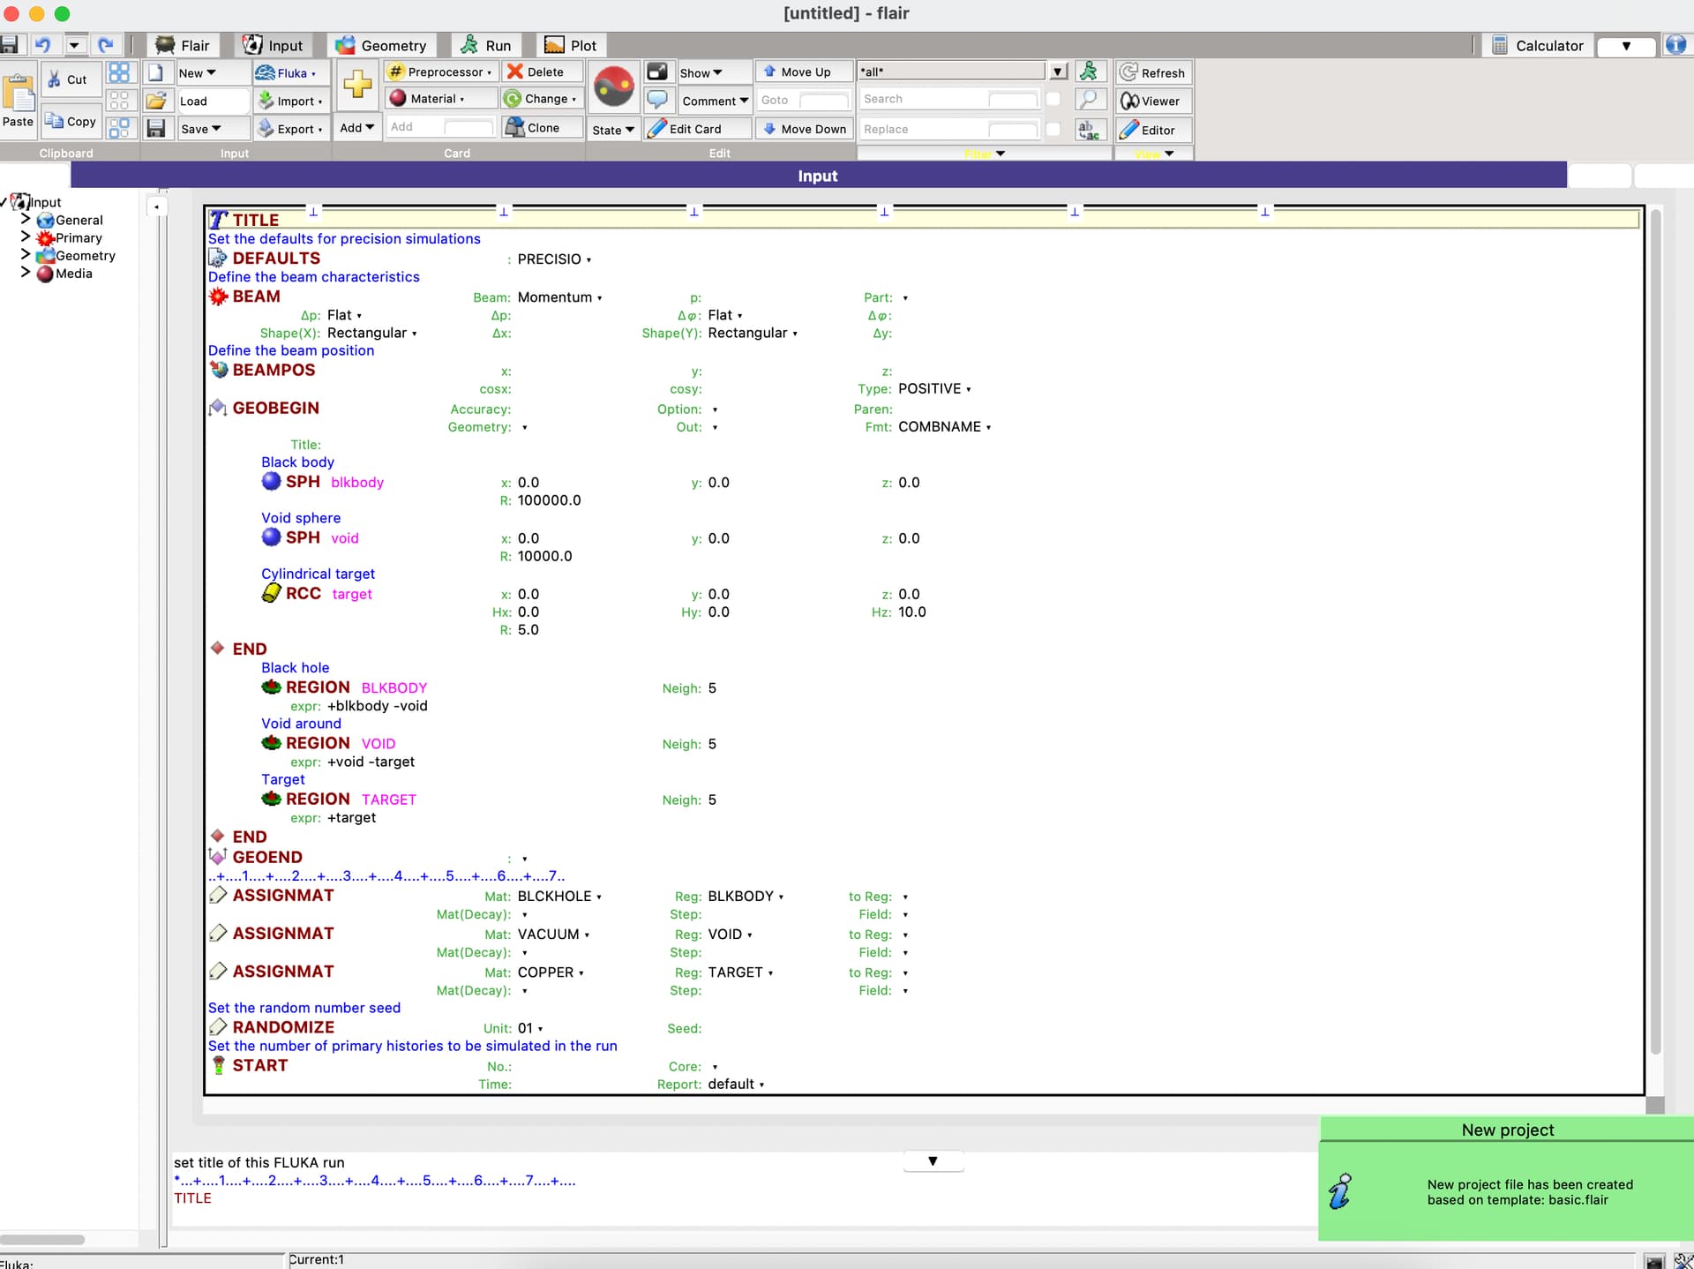This screenshot has height=1269, width=1694.
Task: Toggle the checkbox next to Search field
Action: click(x=1053, y=99)
